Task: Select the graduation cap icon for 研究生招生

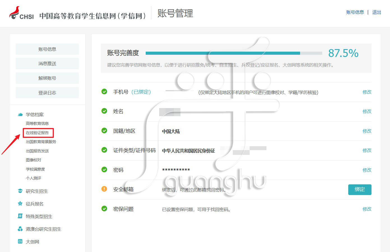Action: [x=20, y=191]
